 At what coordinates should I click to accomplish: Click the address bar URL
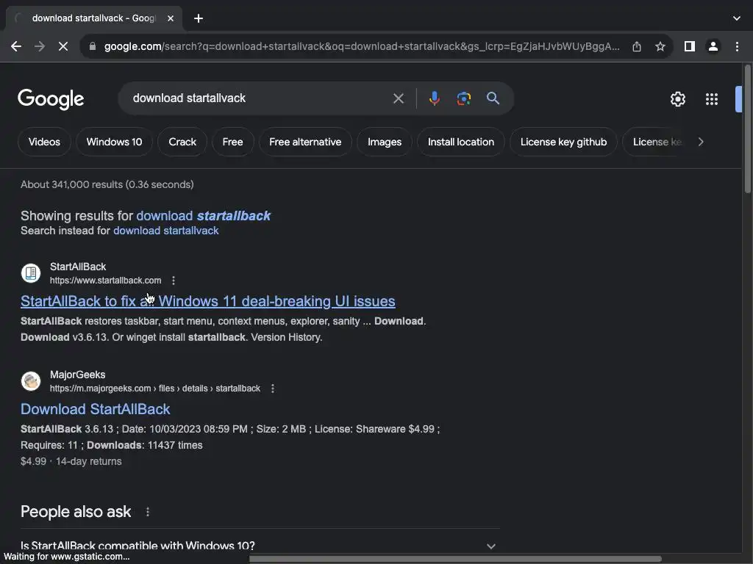coord(362,46)
